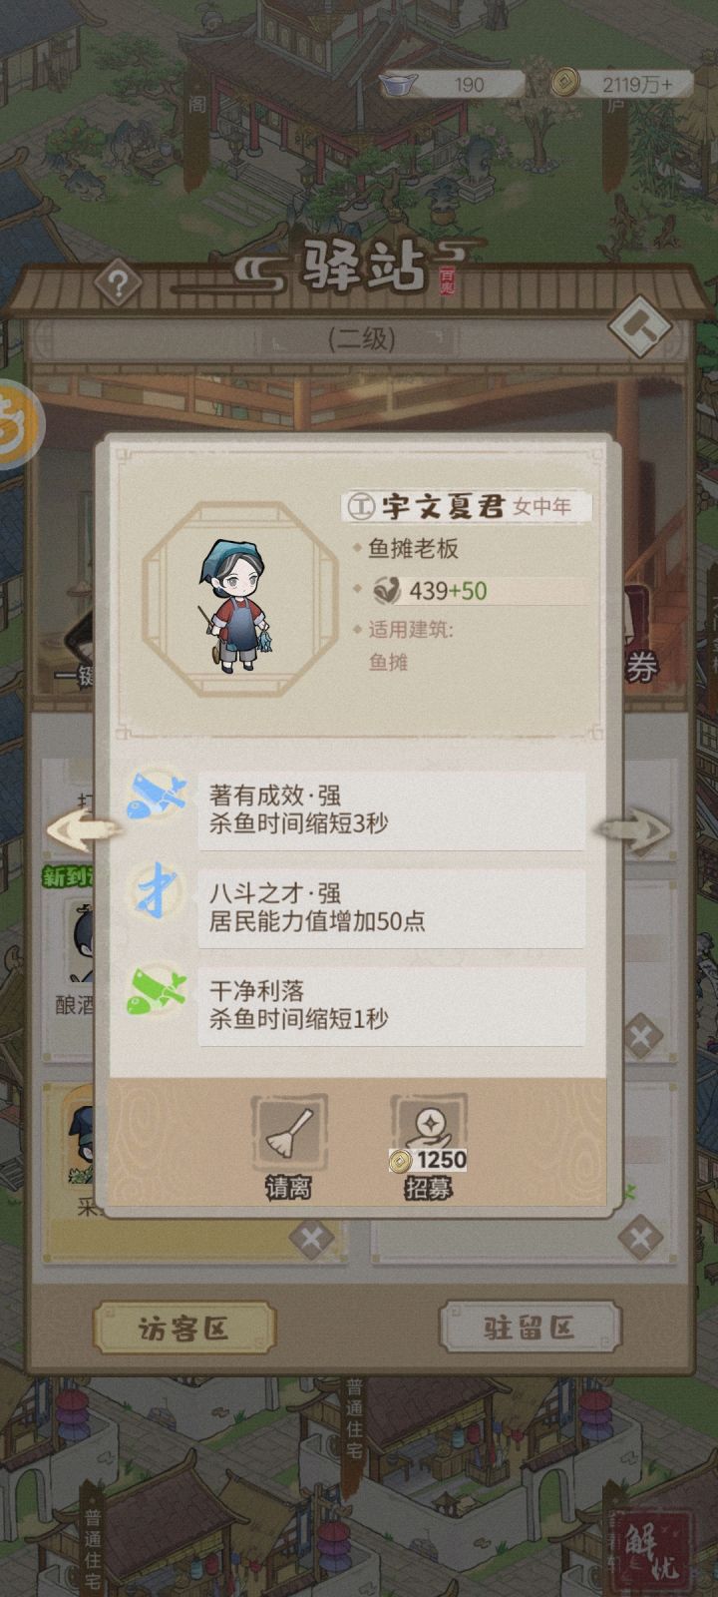This screenshot has height=1597, width=718.
Task: Tap the silver ingot currency icon
Action: (x=398, y=85)
